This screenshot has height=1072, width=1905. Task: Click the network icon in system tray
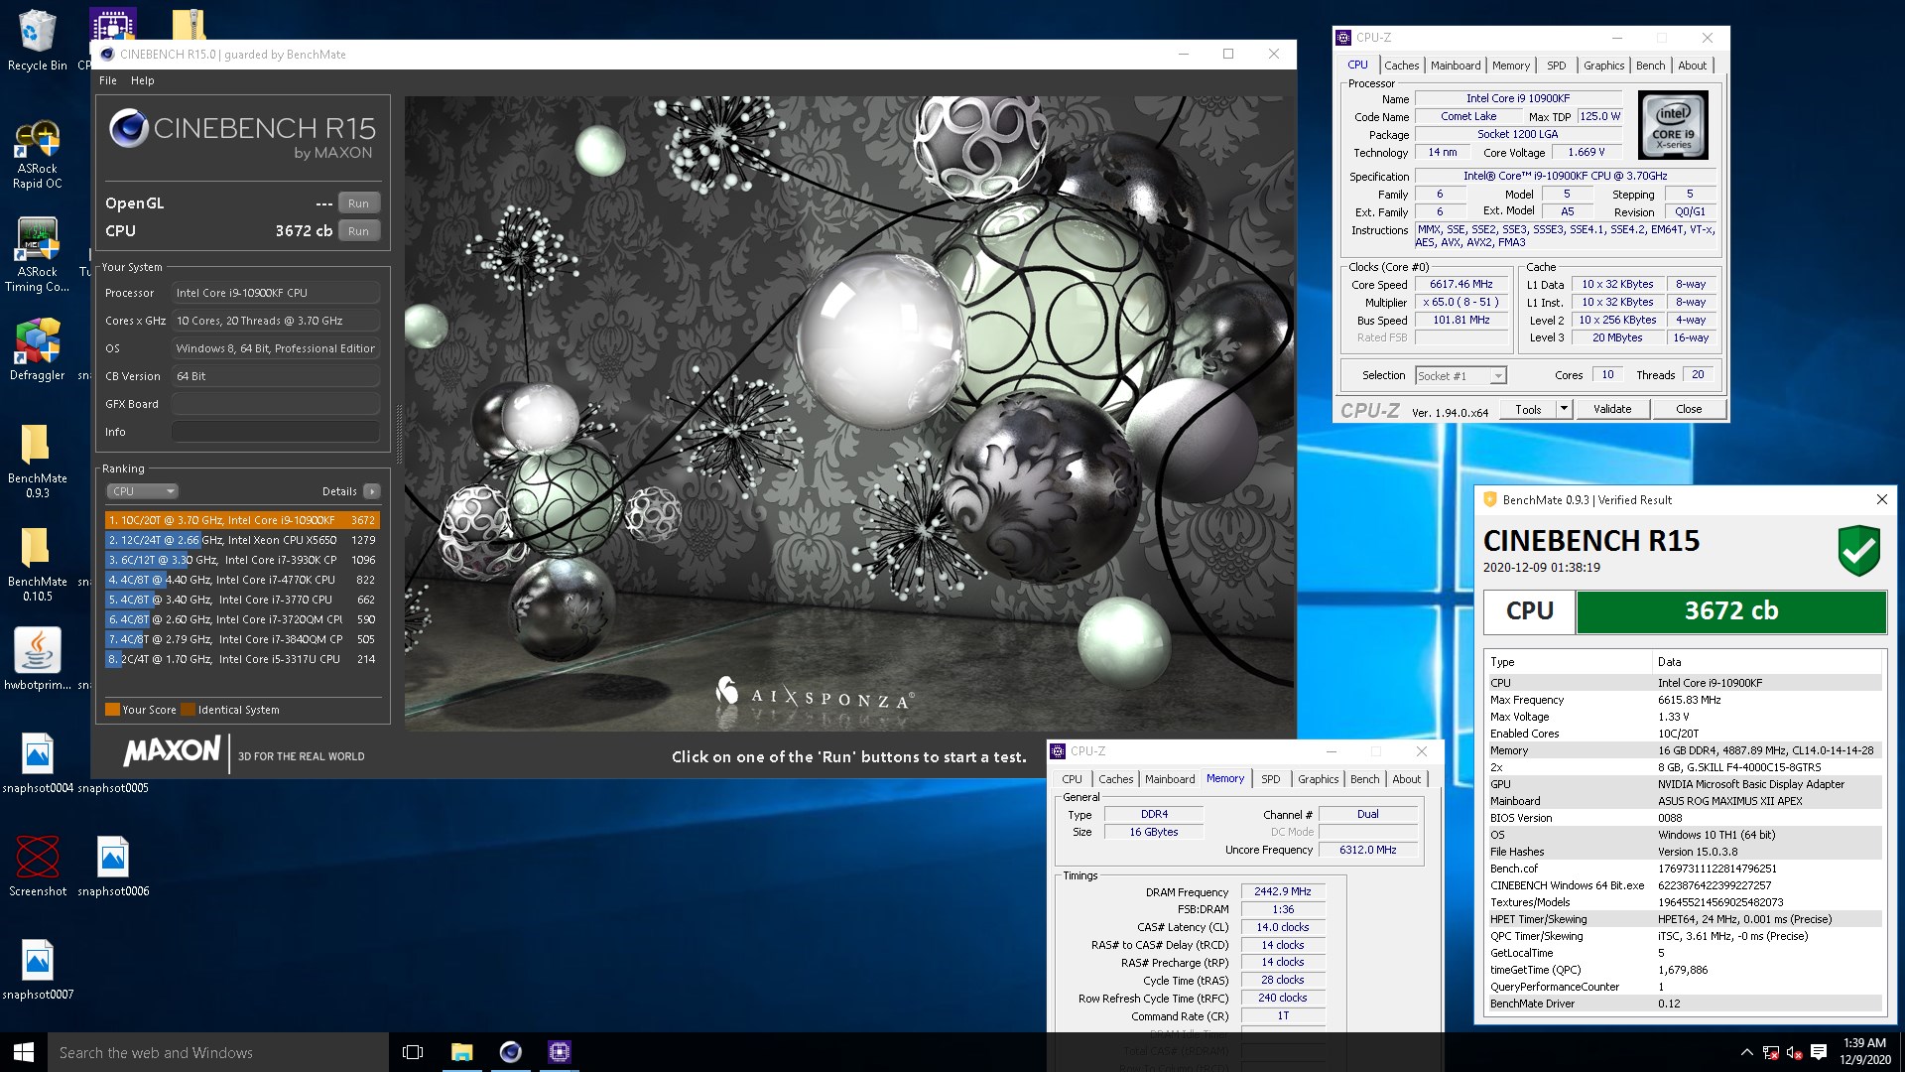click(x=1771, y=1052)
